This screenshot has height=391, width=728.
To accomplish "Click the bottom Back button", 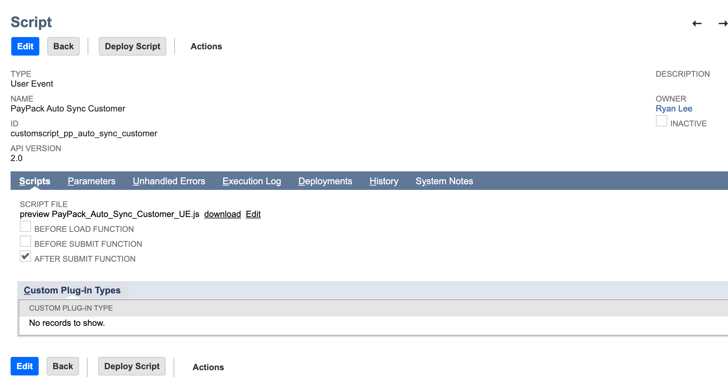I will [x=63, y=366].
